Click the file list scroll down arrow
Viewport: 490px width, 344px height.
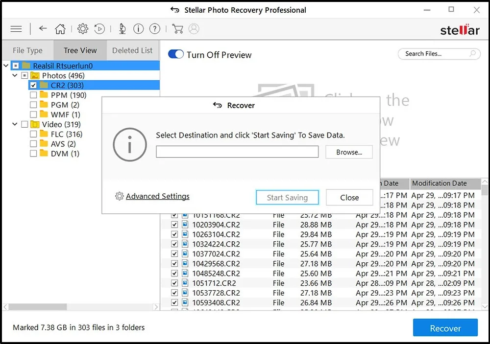(485, 306)
